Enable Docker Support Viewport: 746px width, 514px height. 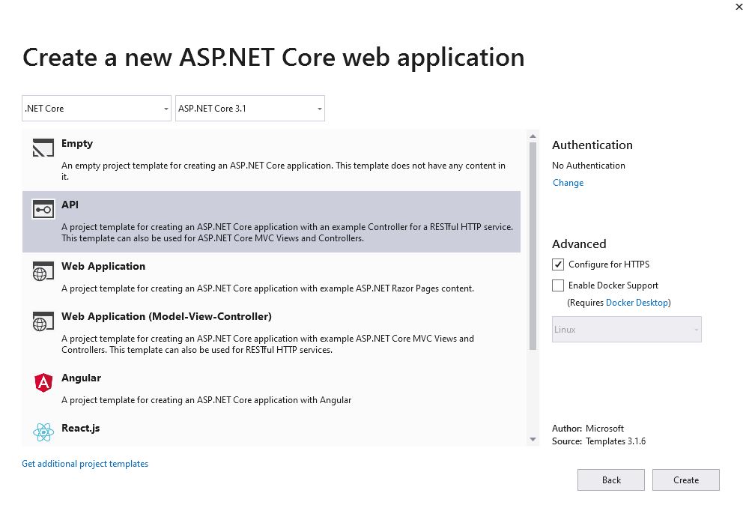tap(558, 285)
